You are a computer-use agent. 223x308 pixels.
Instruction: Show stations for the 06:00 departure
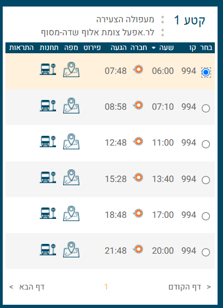pyautogui.click(x=48, y=69)
